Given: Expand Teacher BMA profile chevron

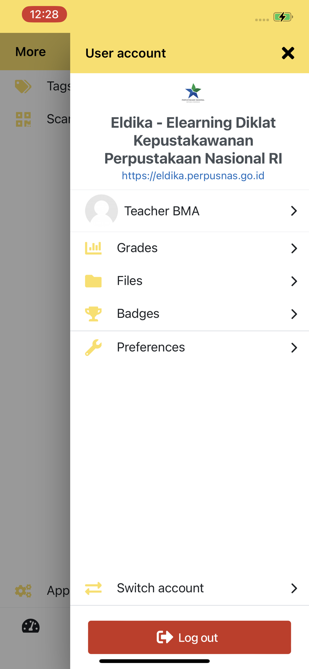Looking at the screenshot, I should [294, 211].
